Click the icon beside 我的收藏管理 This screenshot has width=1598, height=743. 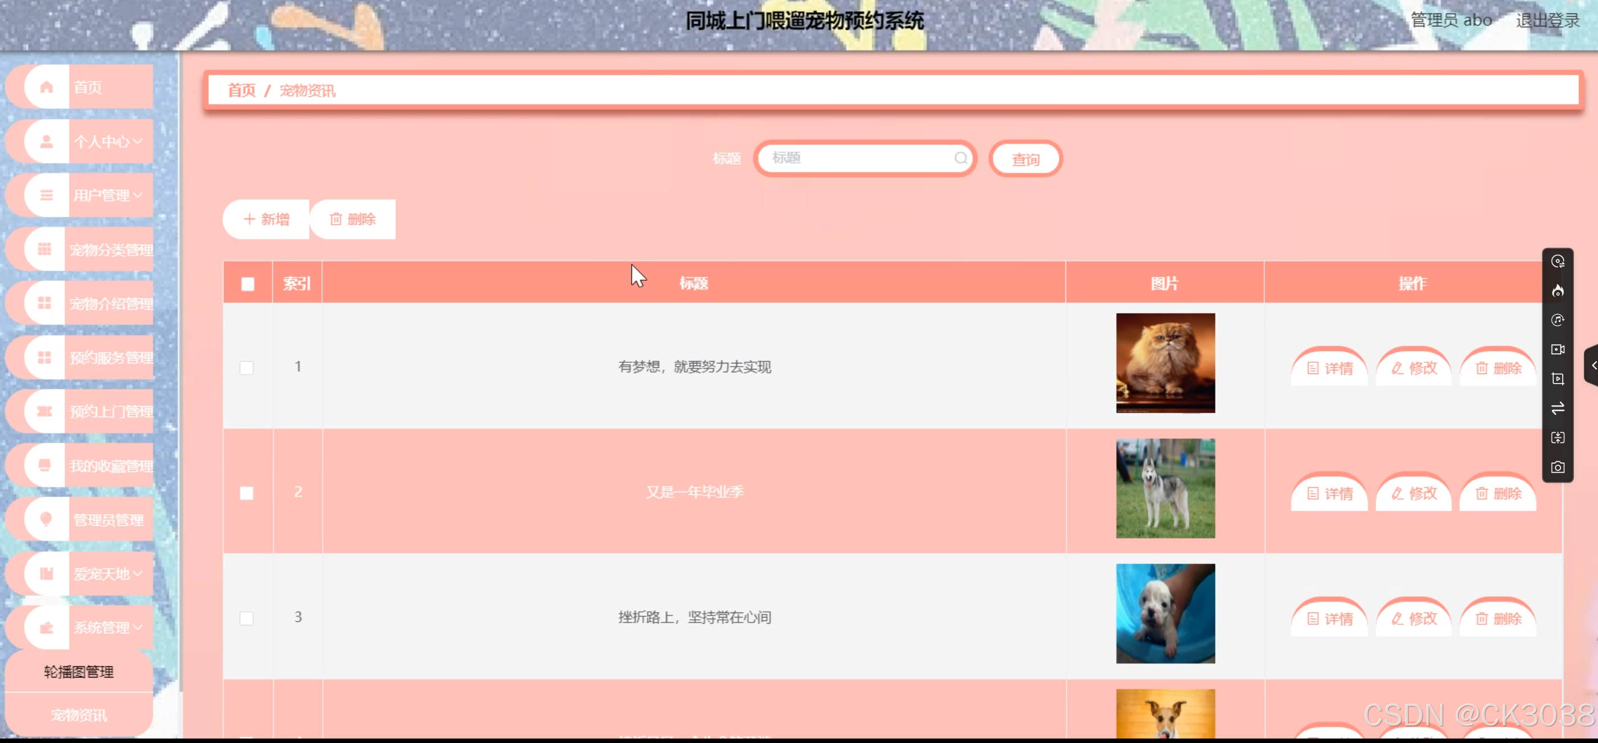[45, 465]
